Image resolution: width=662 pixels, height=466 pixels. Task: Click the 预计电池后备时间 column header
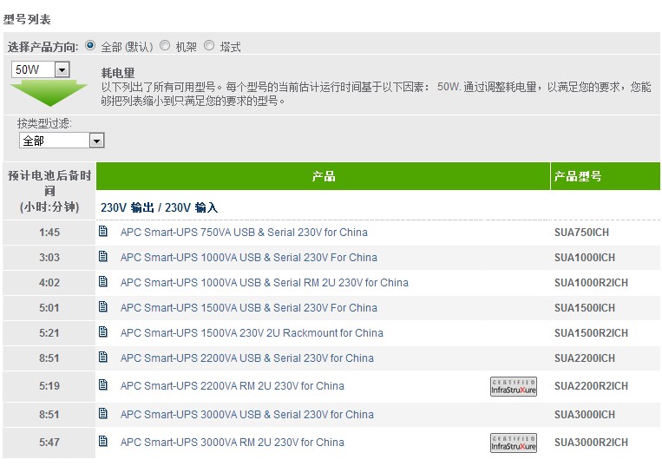click(49, 191)
